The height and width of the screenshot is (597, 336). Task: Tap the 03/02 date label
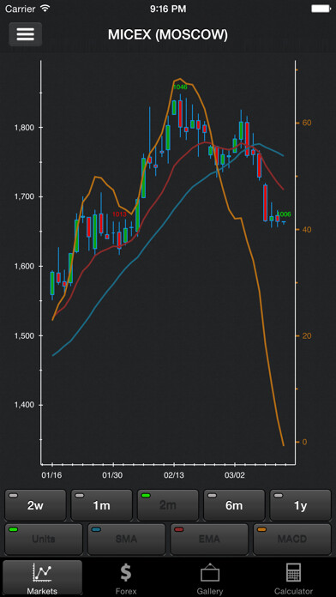coord(234,475)
